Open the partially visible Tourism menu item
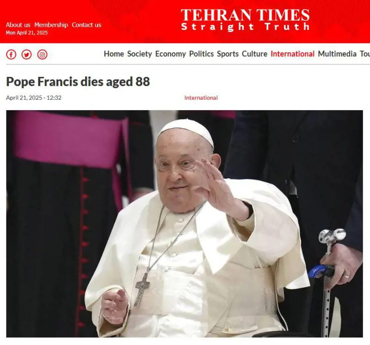Viewport: 370px width, 345px height. click(365, 54)
